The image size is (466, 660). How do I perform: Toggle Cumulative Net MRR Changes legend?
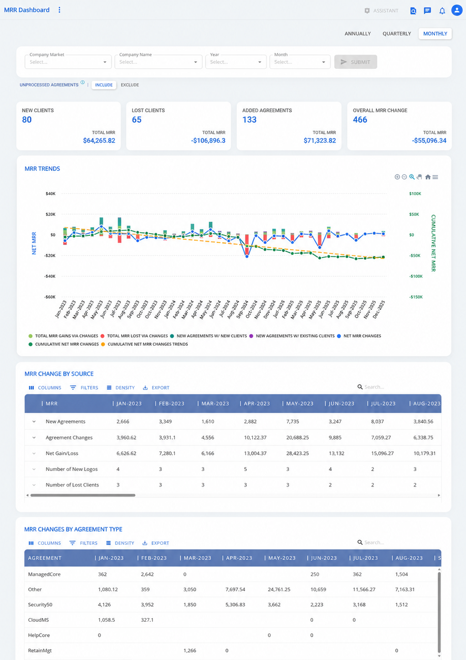pyautogui.click(x=63, y=344)
